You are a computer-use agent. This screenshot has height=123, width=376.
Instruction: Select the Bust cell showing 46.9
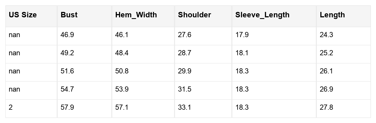[x=67, y=35]
